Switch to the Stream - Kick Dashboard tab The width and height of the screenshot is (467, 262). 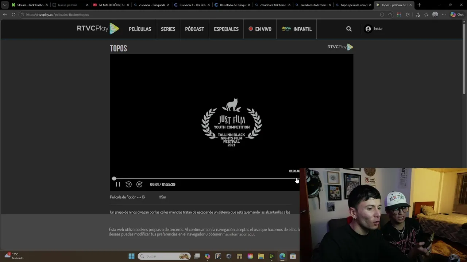pos(29,5)
